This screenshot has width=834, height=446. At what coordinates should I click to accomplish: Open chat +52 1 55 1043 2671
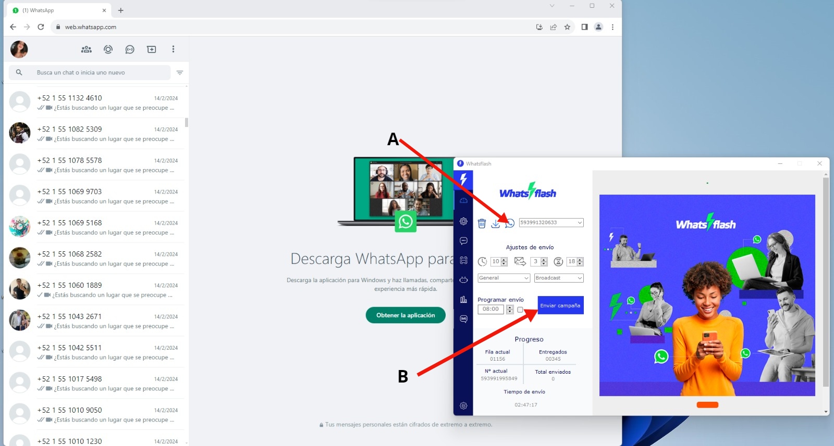(96, 321)
